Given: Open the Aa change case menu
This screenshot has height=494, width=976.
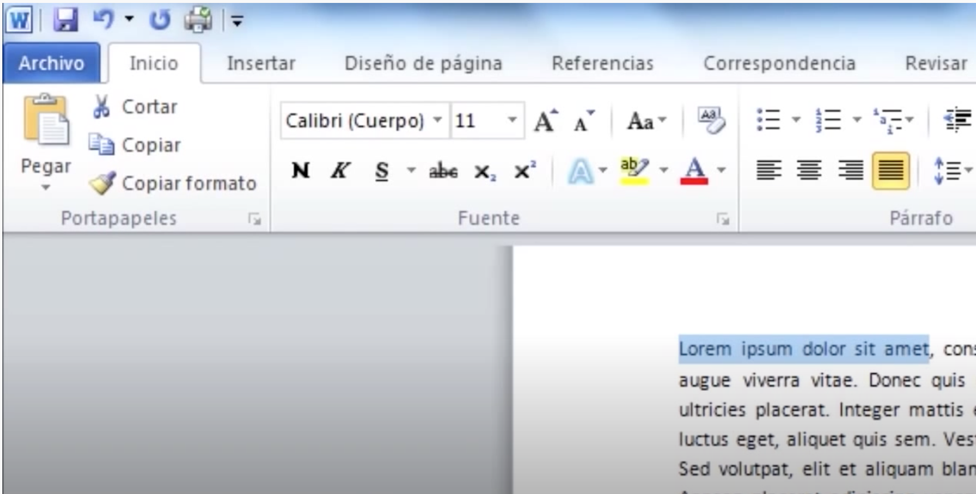Looking at the screenshot, I should tap(647, 121).
